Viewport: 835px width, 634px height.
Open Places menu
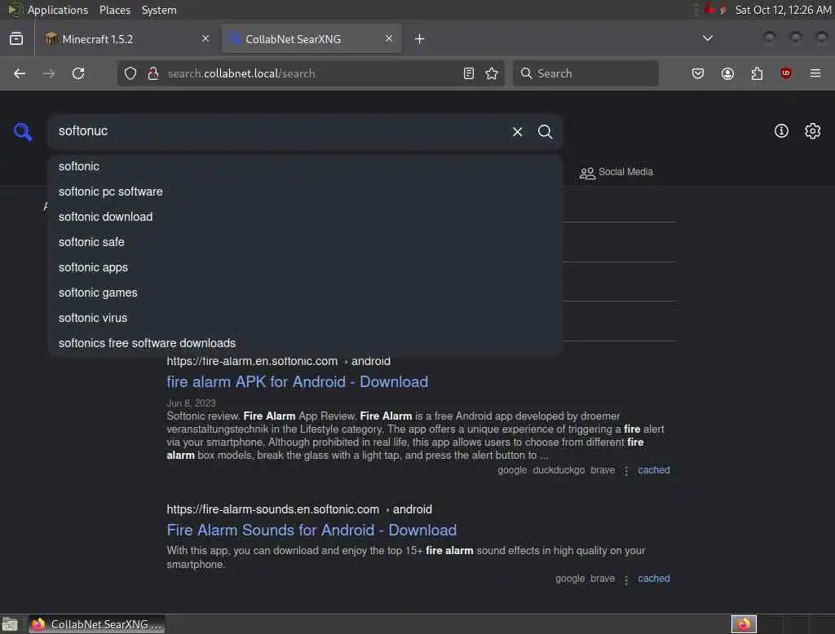click(x=114, y=10)
